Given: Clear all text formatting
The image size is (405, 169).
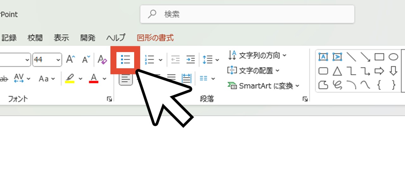Looking at the screenshot, I should click(102, 59).
